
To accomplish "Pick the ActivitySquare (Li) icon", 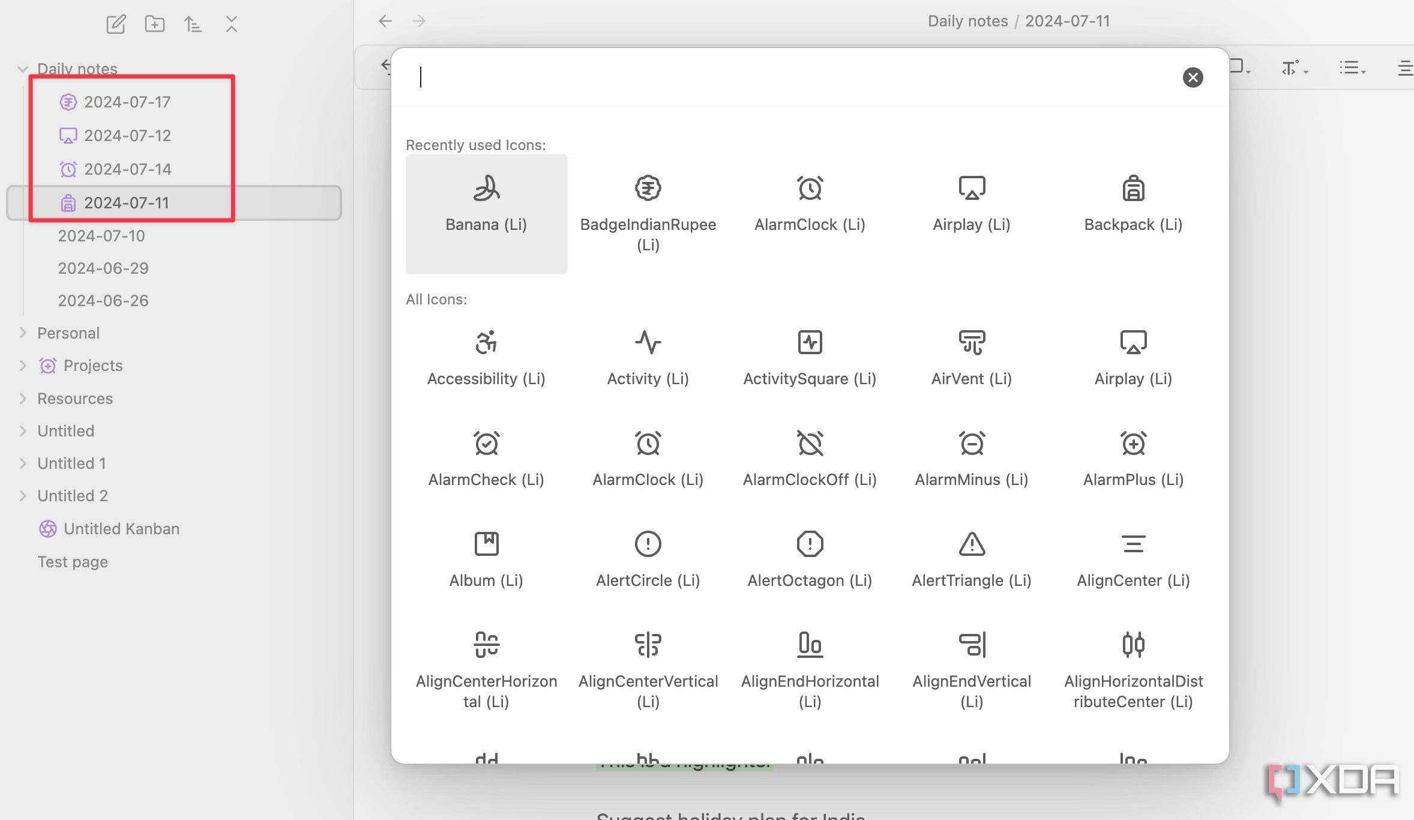I will click(x=810, y=359).
